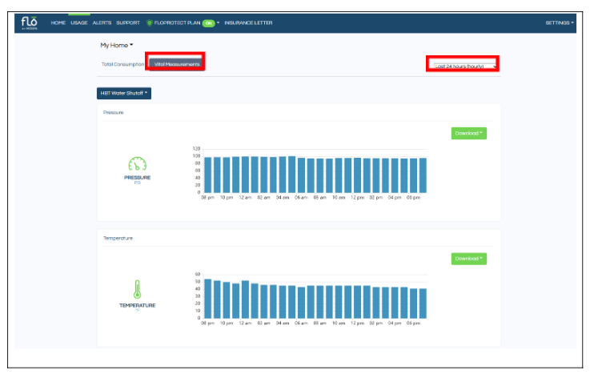
Task: Click the 12 am label on Pressure axis
Action: click(245, 198)
